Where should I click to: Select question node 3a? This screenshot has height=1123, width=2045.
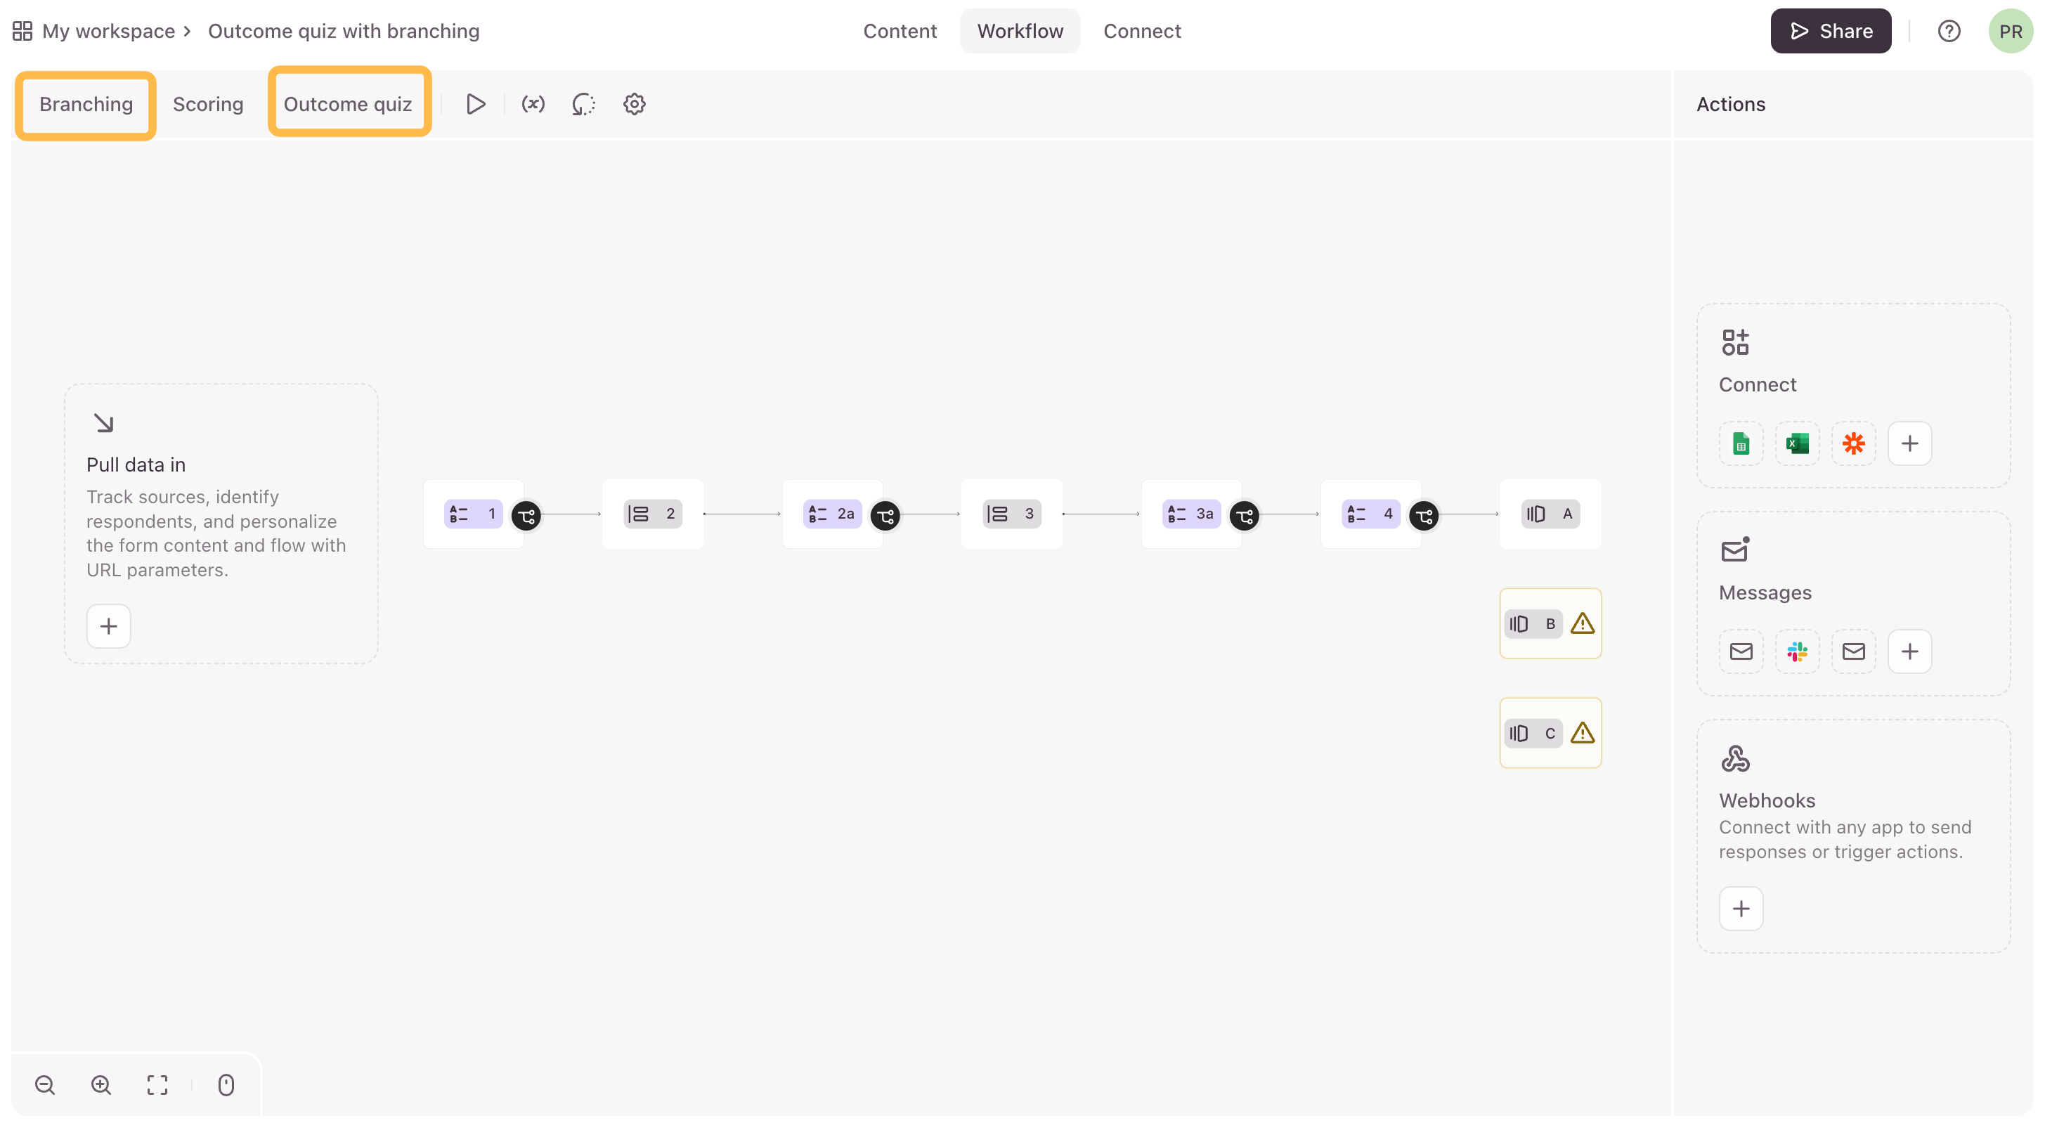[1190, 514]
